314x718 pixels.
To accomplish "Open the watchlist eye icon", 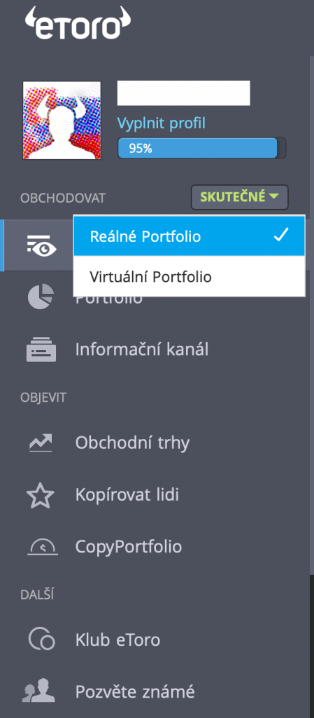I will click(x=41, y=245).
